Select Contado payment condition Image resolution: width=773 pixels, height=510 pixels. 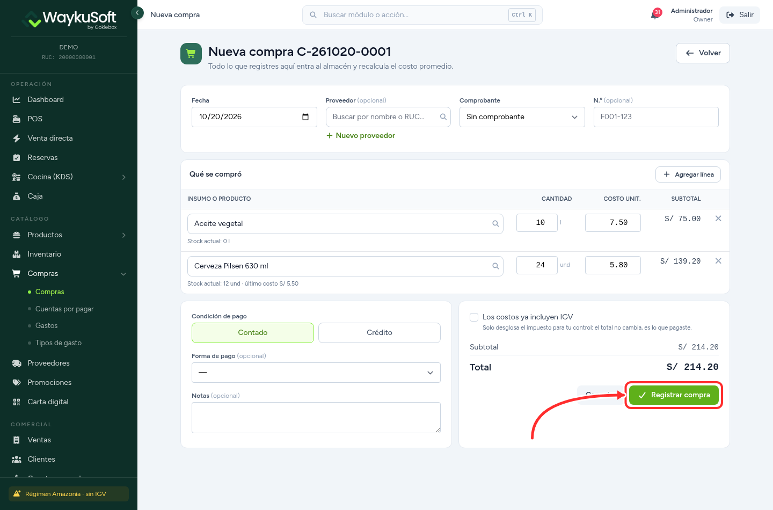pos(253,333)
